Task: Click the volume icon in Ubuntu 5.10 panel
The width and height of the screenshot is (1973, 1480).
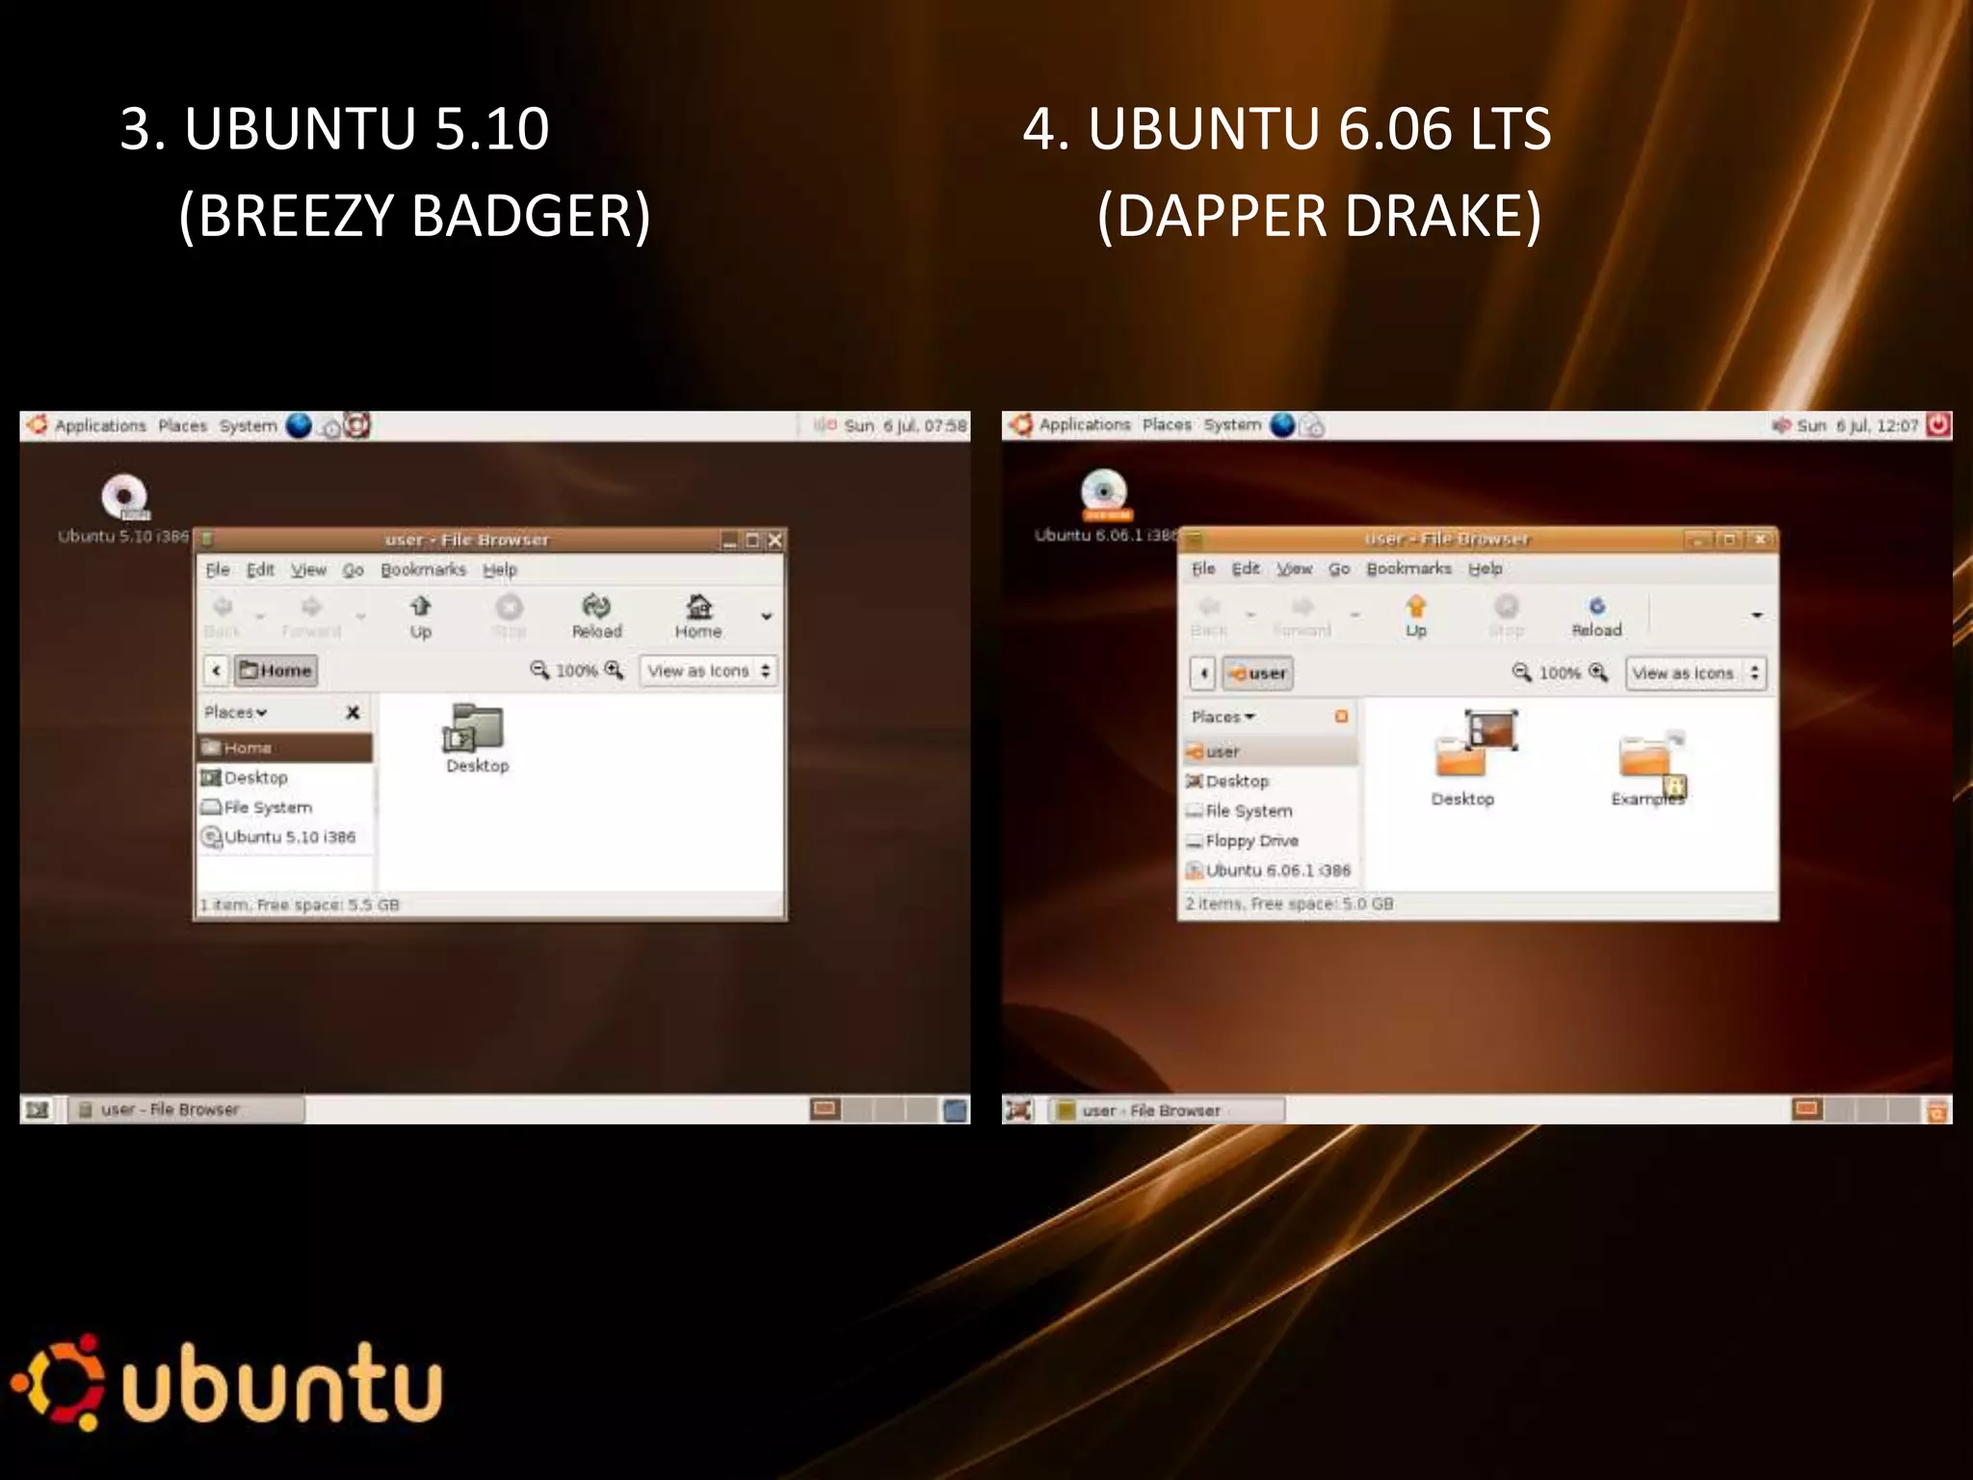Action: [825, 425]
